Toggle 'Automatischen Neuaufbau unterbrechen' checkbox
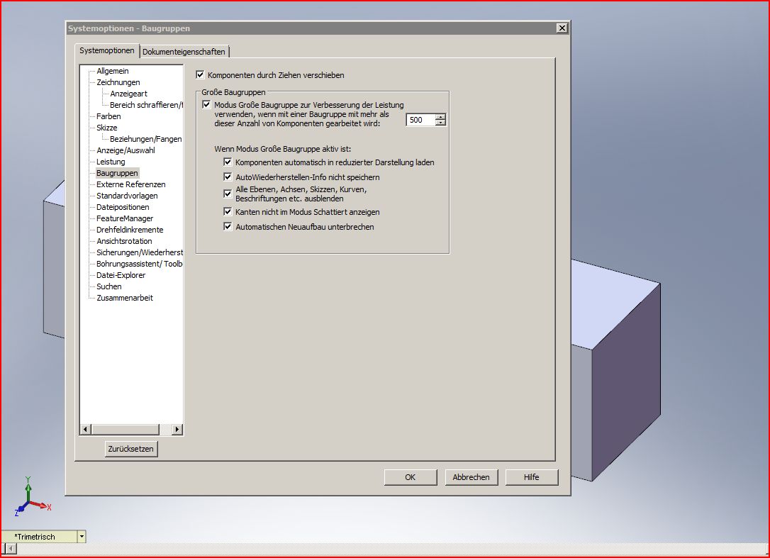The image size is (770, 558). pyautogui.click(x=228, y=226)
